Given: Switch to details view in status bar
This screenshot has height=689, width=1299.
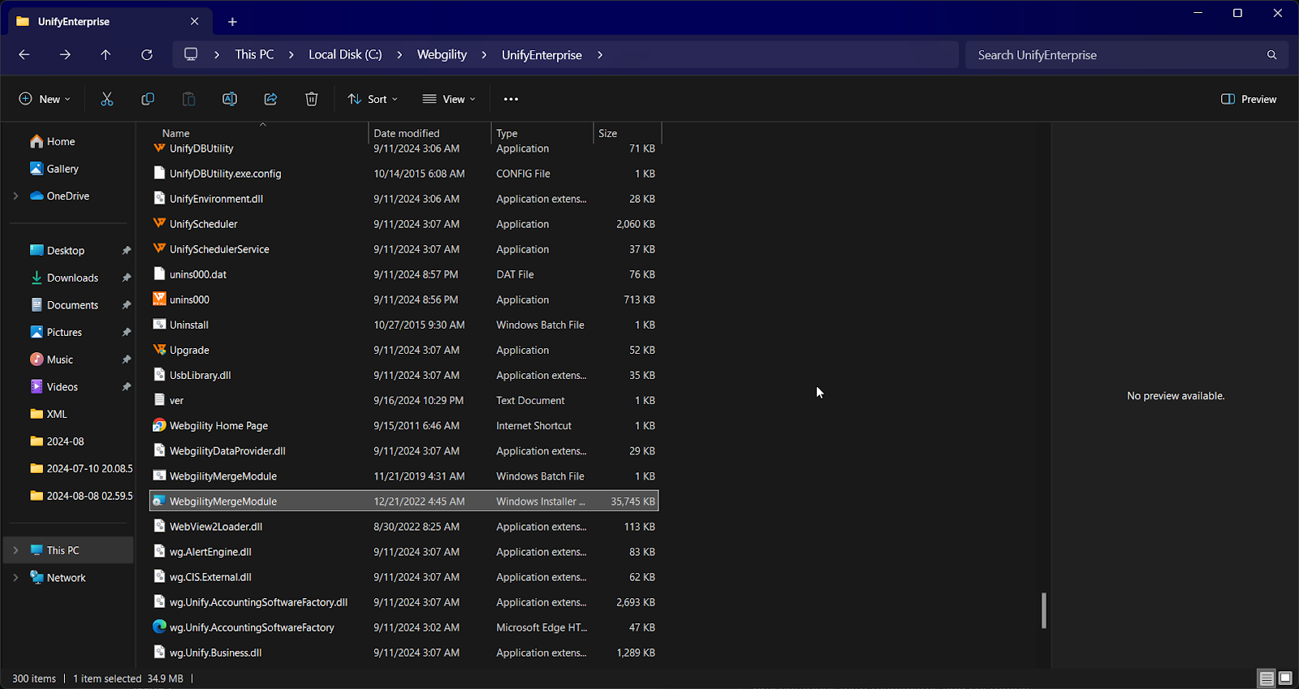Looking at the screenshot, I should (1267, 678).
